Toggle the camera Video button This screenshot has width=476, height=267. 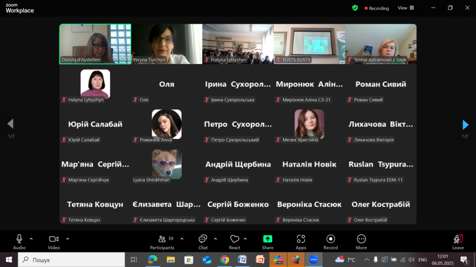pyautogui.click(x=54, y=241)
